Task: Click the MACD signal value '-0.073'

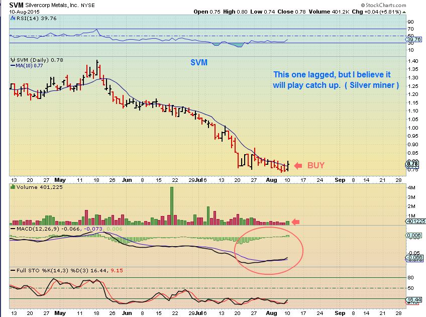Action: 93,229
